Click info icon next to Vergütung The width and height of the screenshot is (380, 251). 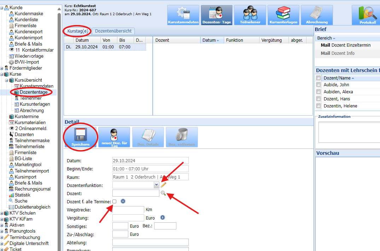(x=163, y=217)
